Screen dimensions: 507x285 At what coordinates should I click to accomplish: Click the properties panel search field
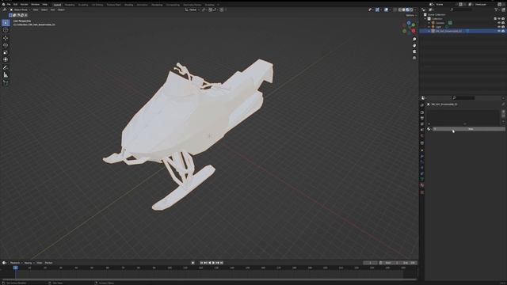coord(464,97)
